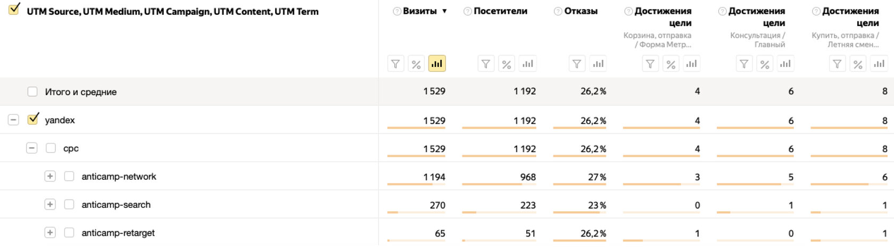Screen dimensions: 894x252
Task: Collapse the cpc tree row
Action: click(x=32, y=148)
